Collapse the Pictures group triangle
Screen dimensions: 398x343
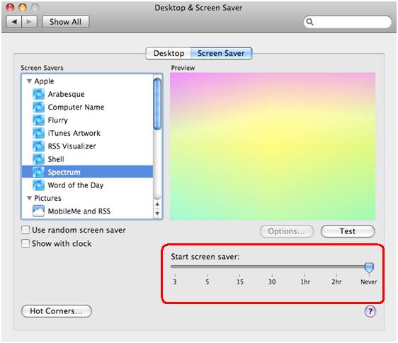click(x=30, y=198)
